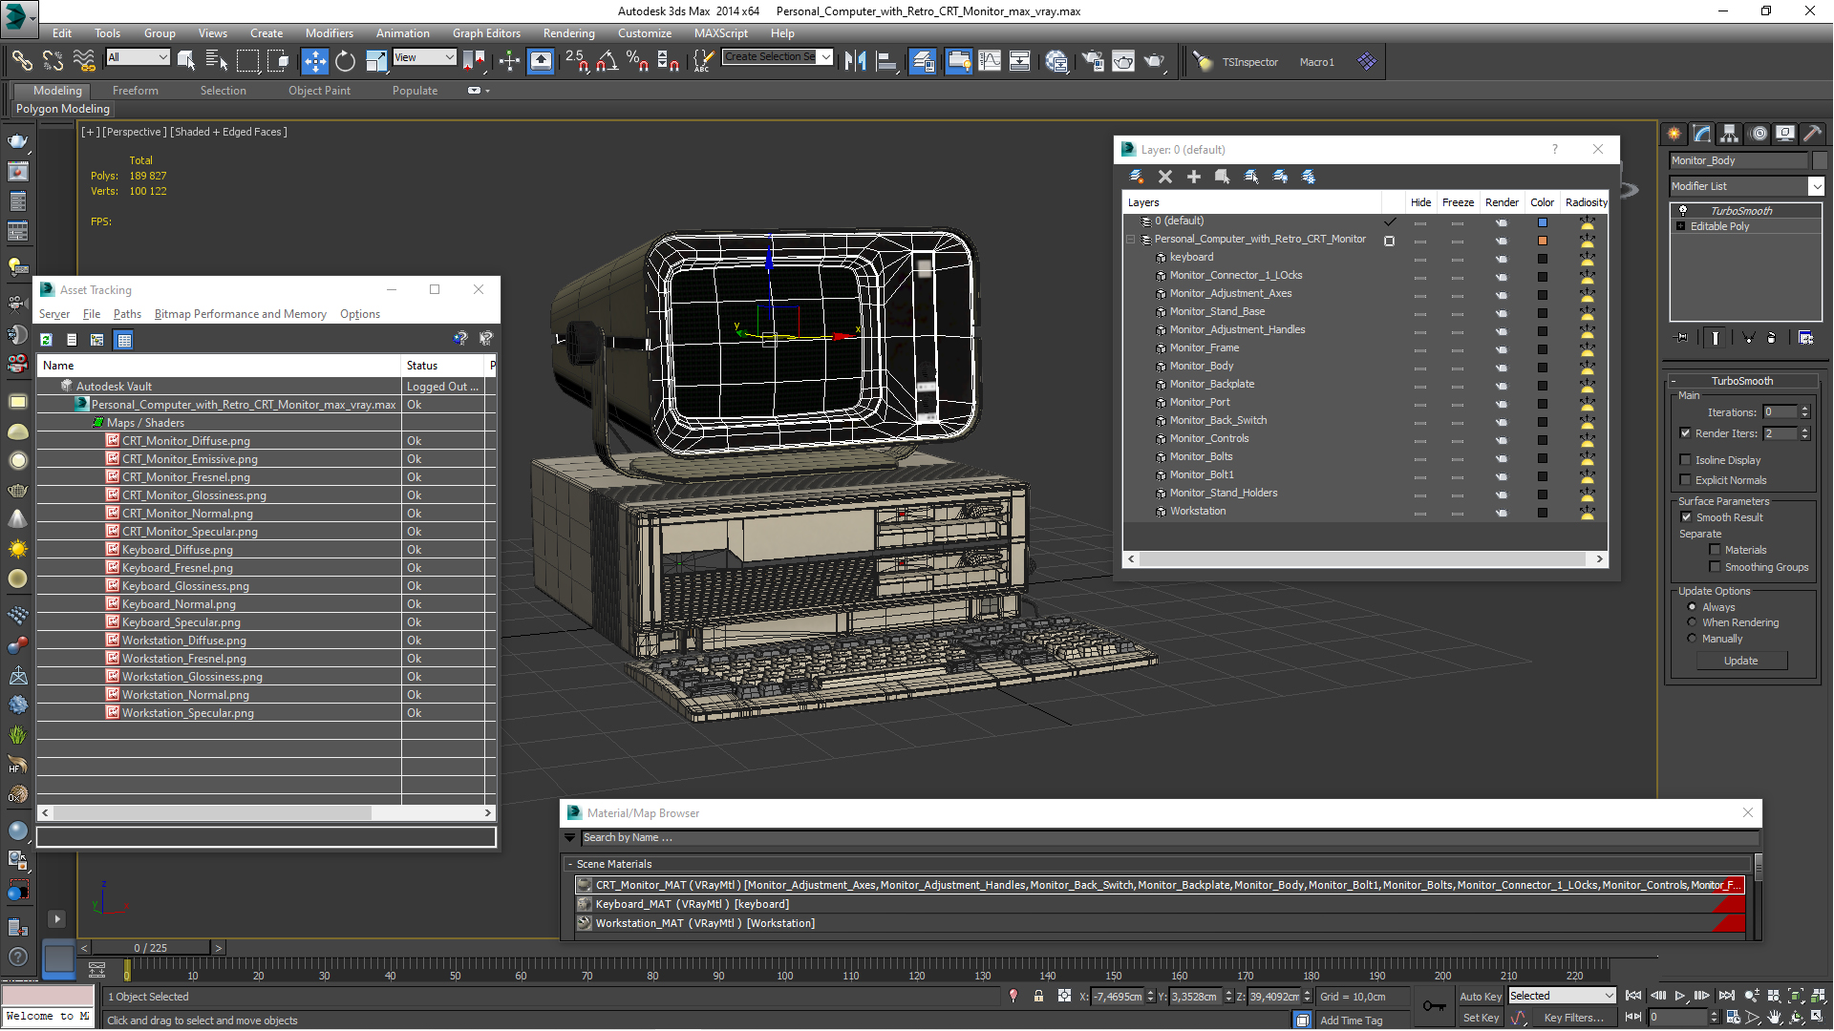Activate the Select and Rotate tool

(x=345, y=61)
